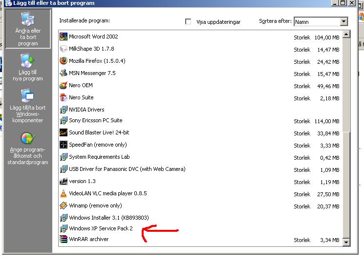Screen dimensions: 364x261
Task: Click the VLC media player cone icon
Action: [x=64, y=193]
